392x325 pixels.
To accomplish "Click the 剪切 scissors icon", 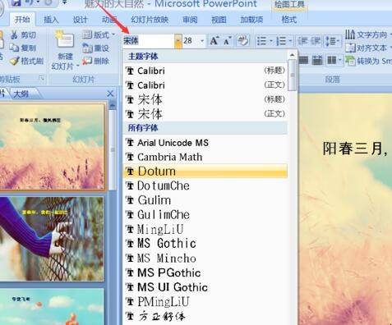I will click(x=14, y=34).
